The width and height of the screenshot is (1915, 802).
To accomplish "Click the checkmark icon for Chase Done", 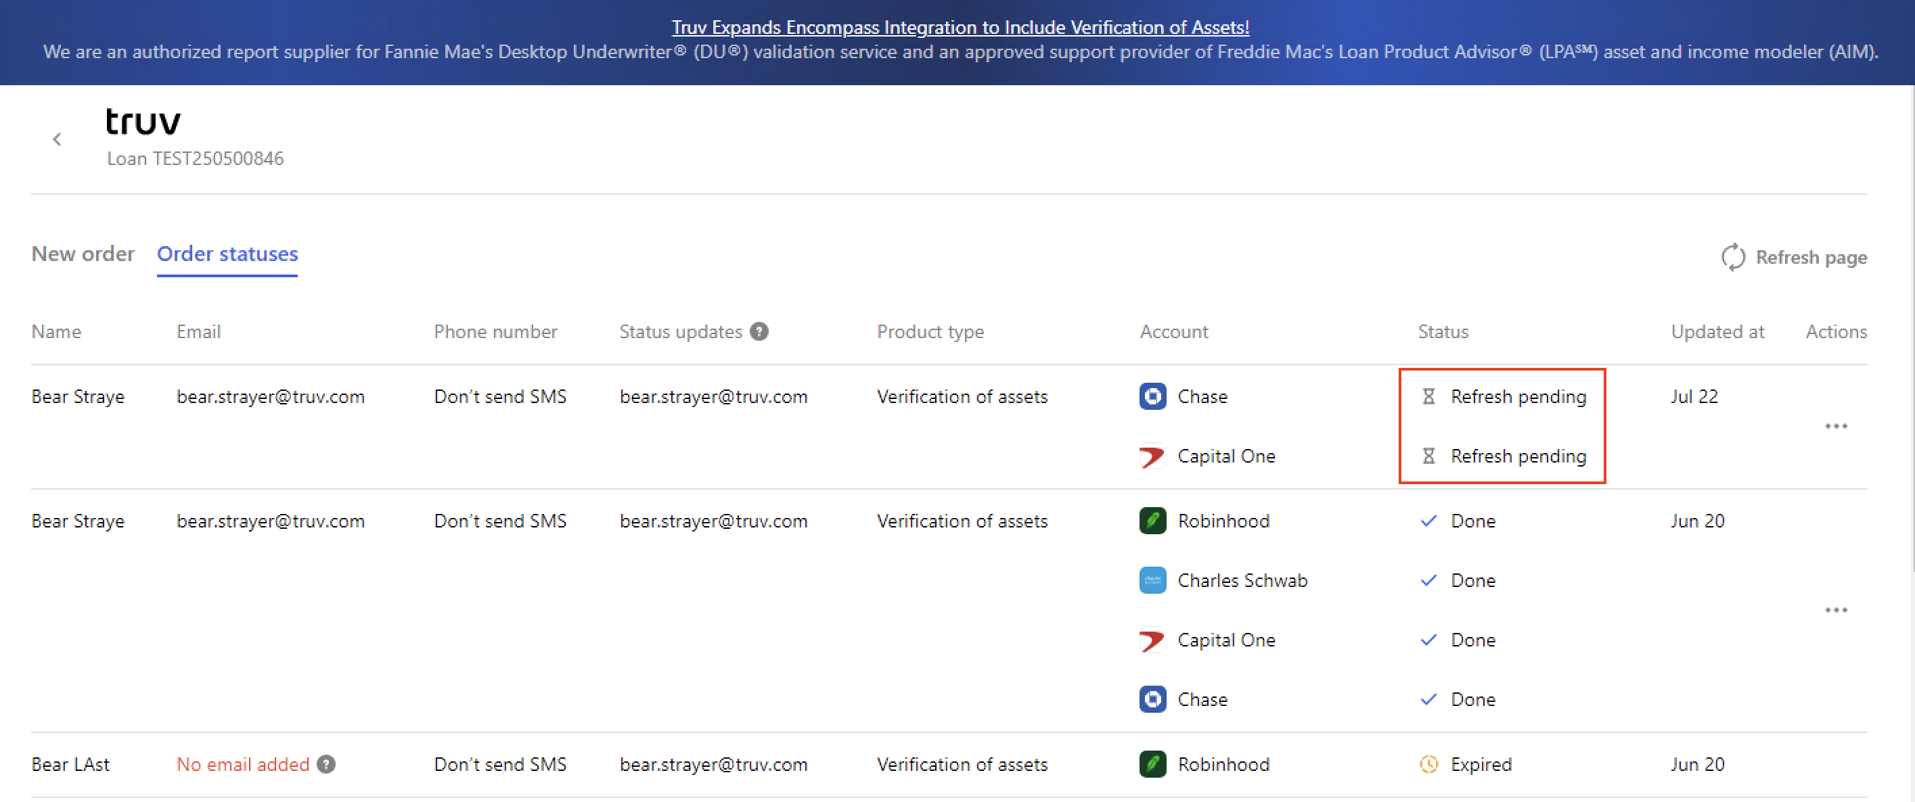I will (x=1428, y=699).
